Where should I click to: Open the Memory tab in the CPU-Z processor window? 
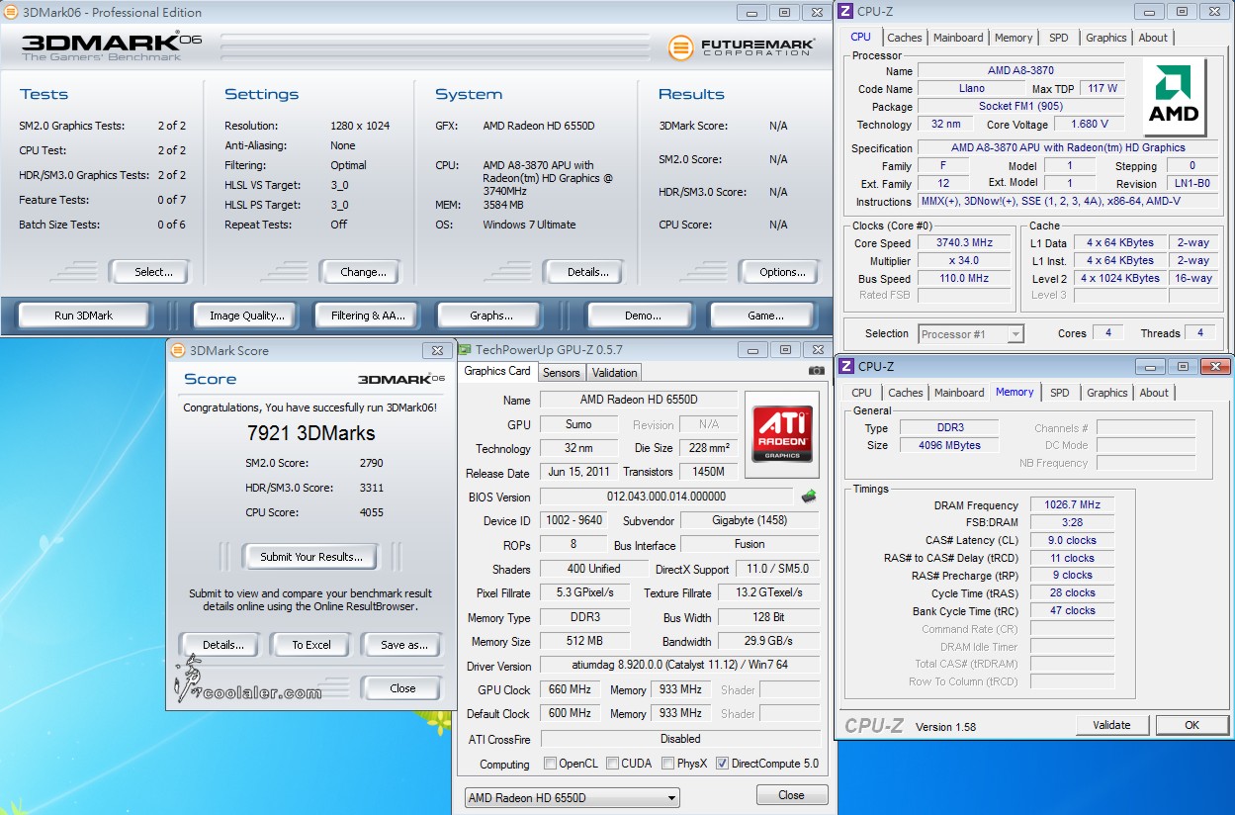pos(1014,38)
